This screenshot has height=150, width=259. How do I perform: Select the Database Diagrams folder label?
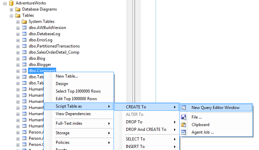(39, 9)
